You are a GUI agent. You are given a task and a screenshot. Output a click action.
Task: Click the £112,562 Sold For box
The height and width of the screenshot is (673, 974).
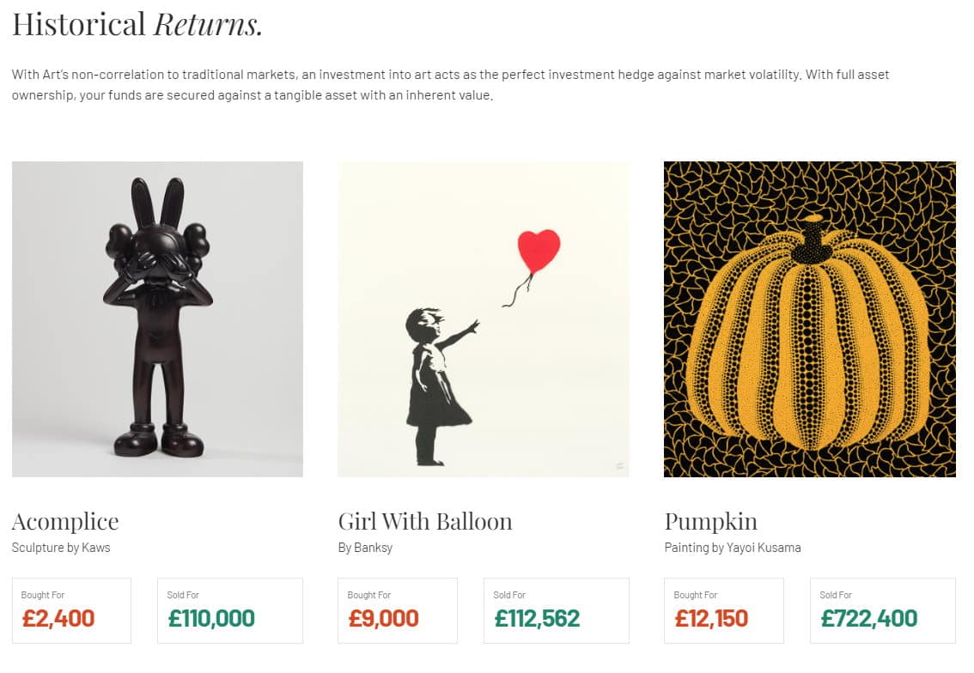point(557,611)
